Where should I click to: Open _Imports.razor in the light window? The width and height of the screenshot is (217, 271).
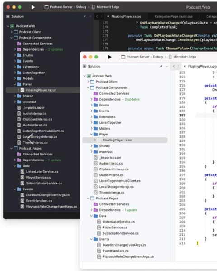point(110,158)
